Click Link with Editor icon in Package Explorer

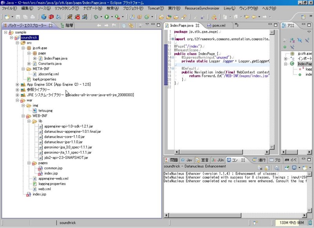click(131, 26)
